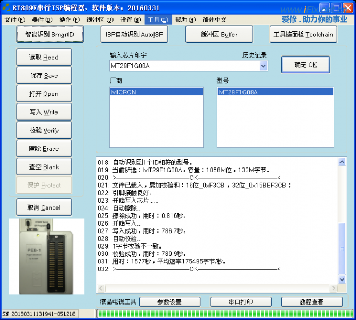Click the 读取 Read button
Screen dimensions: 356x320
click(44, 58)
